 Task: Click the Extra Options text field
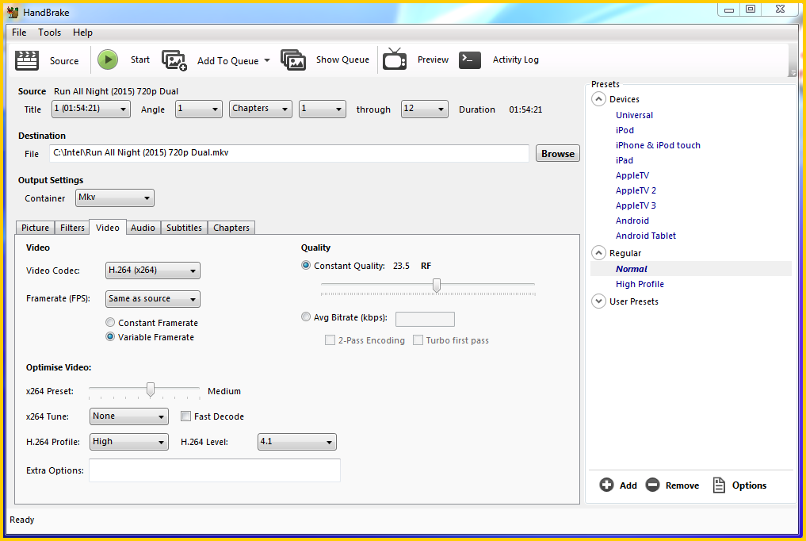coord(214,470)
